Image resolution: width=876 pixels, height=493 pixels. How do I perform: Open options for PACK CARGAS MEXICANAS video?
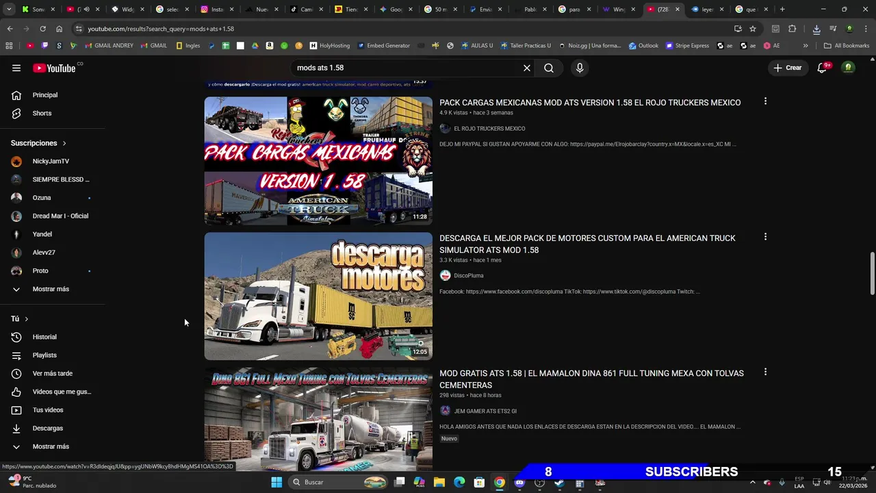pos(765,101)
